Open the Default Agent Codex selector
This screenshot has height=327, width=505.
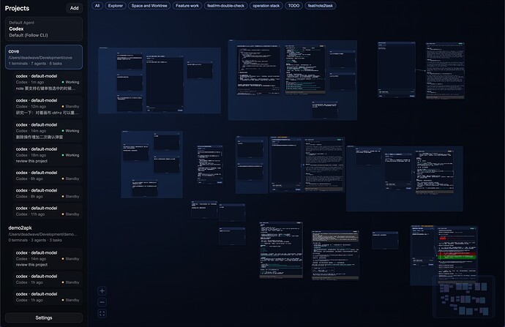click(x=44, y=29)
